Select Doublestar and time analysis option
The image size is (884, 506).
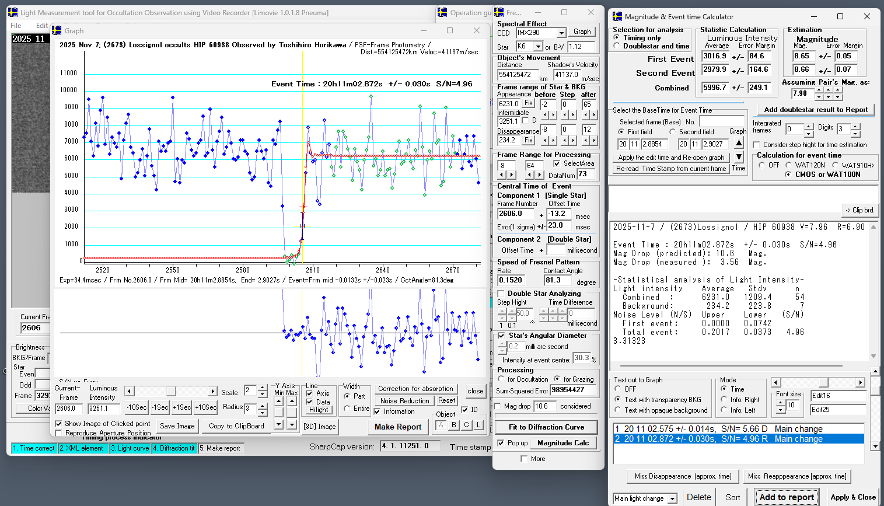[617, 46]
